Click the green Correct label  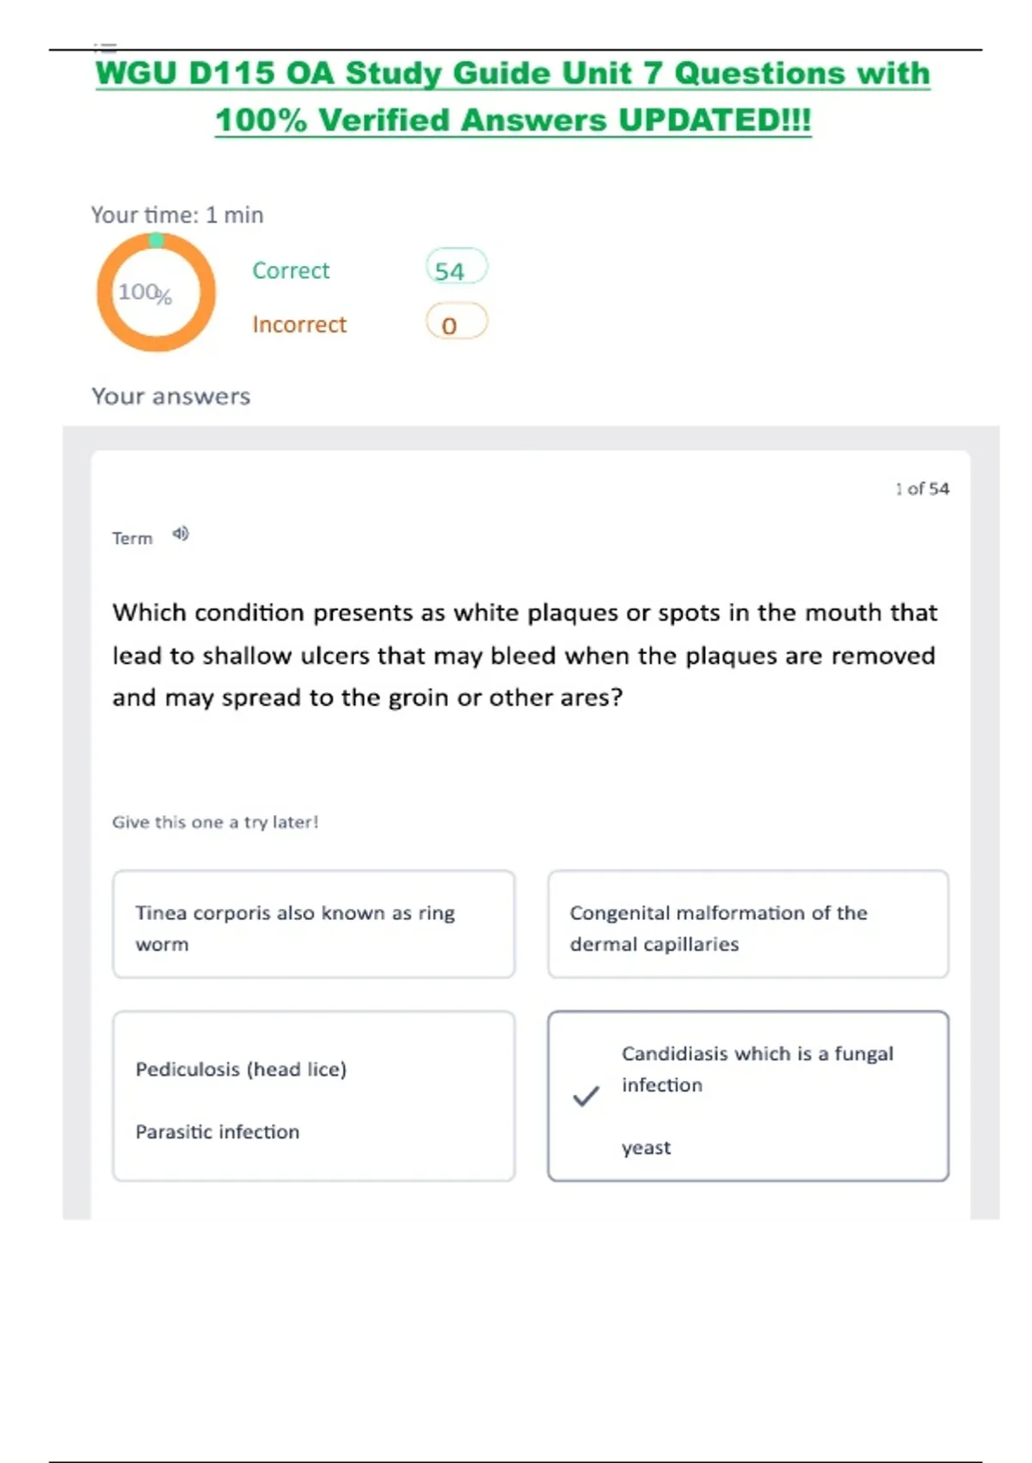[291, 270]
